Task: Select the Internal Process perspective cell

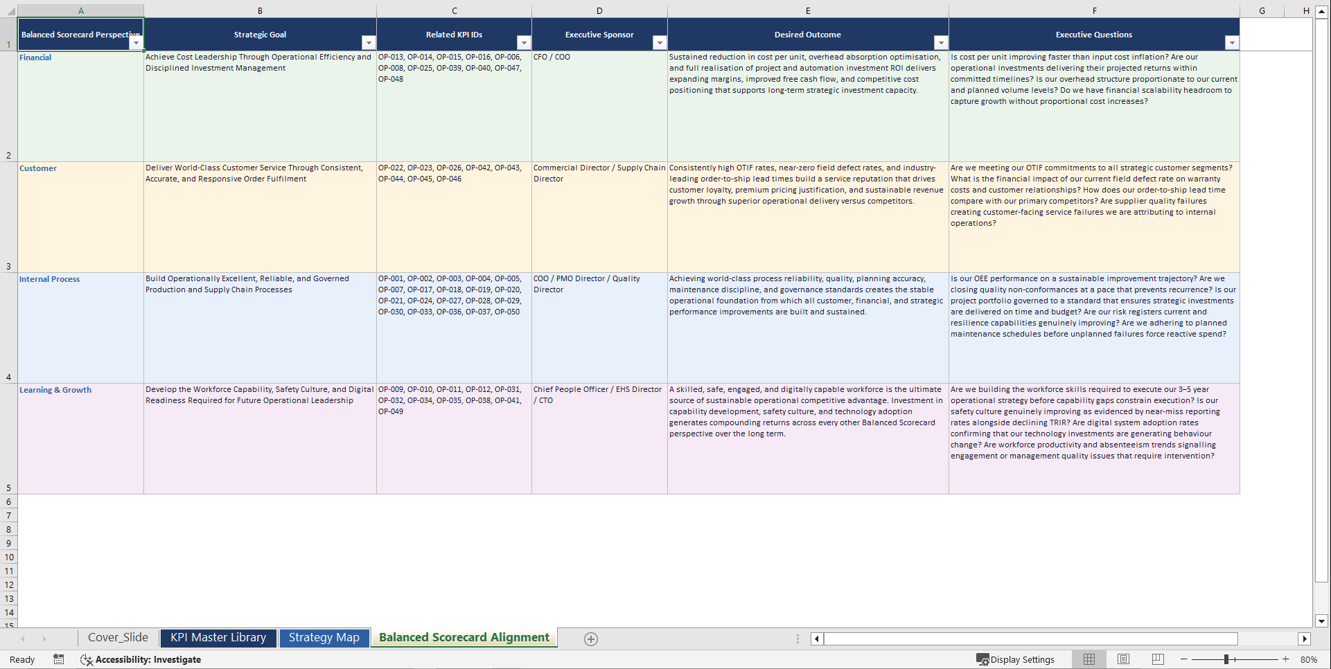Action: pyautogui.click(x=80, y=328)
